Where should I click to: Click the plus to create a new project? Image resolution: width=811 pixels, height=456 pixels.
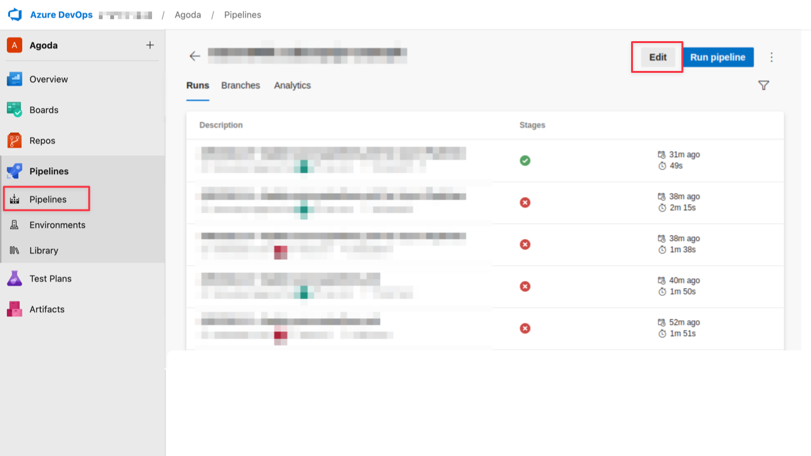click(x=150, y=45)
